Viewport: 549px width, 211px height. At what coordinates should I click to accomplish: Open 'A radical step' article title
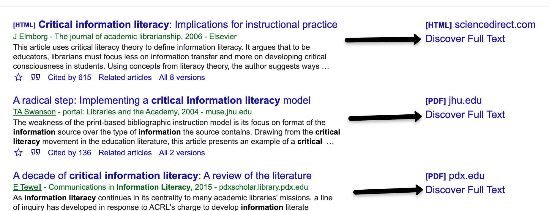click(162, 100)
